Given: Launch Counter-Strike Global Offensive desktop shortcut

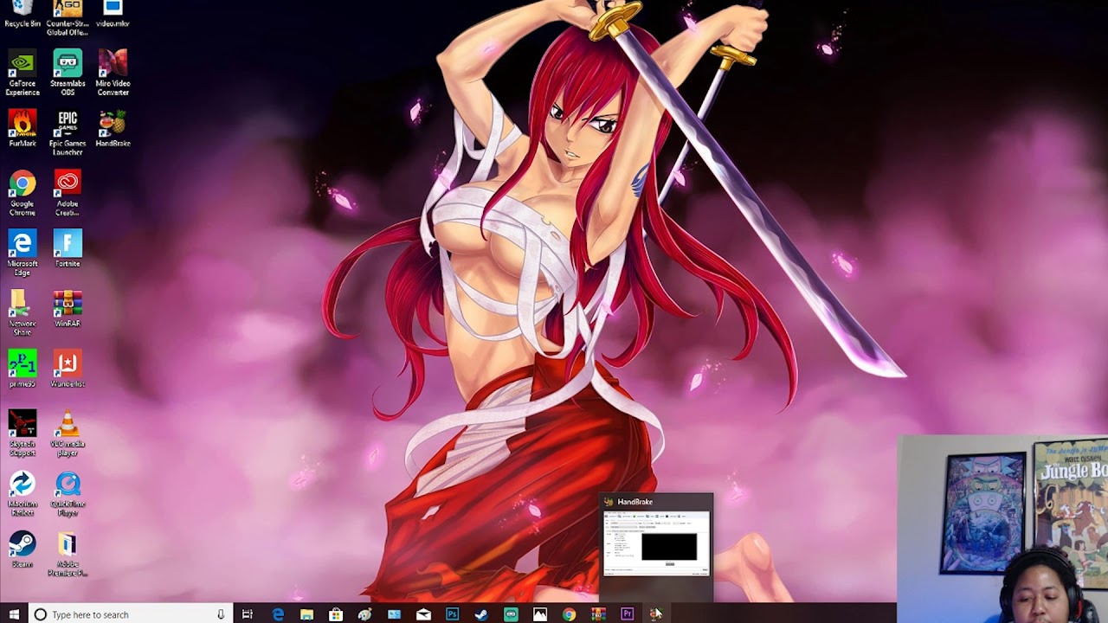Looking at the screenshot, I should click(68, 17).
